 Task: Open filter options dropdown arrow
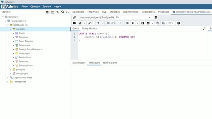(103, 23)
